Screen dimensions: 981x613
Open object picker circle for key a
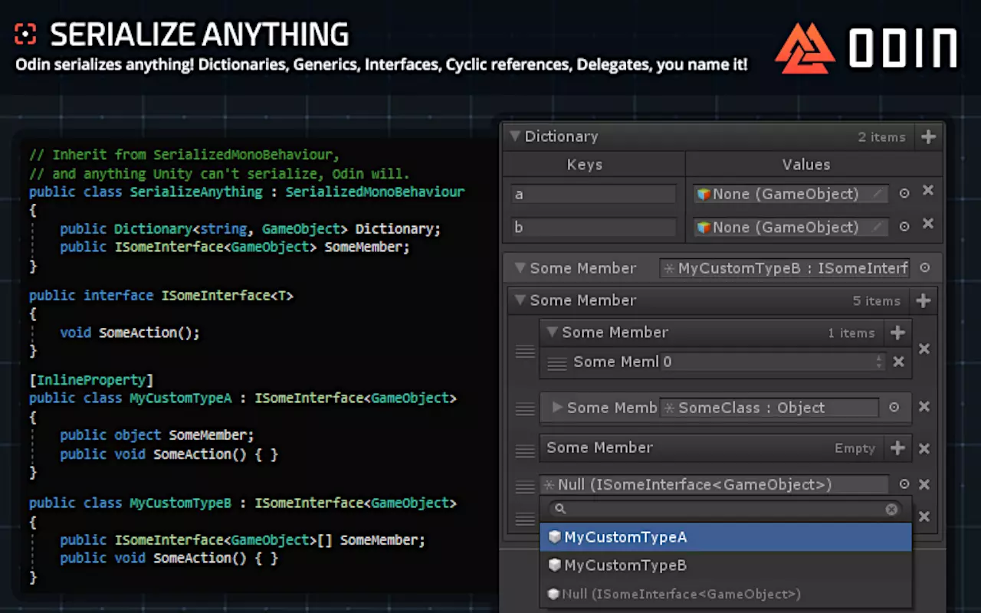904,194
